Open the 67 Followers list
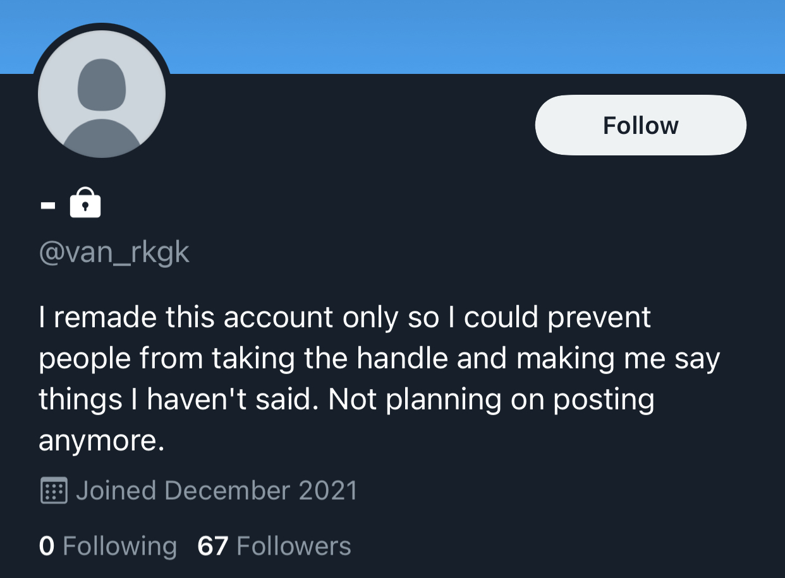Viewport: 785px width, 578px height. [x=274, y=546]
